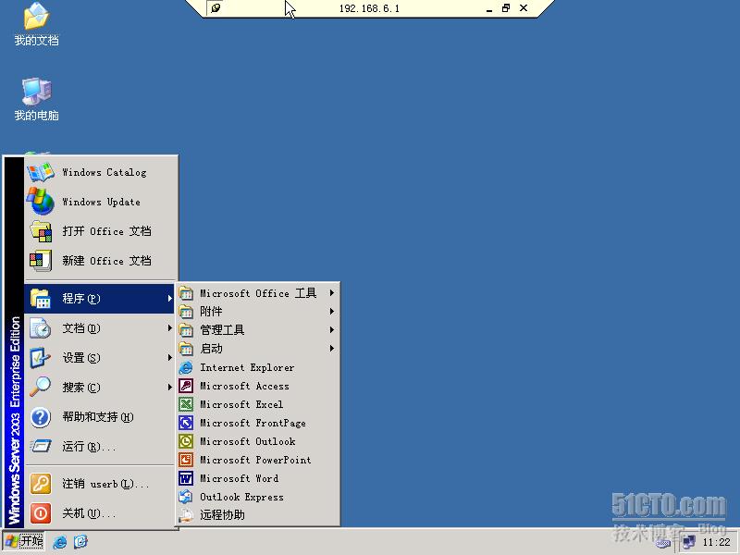740x555 pixels.
Task: Click the 注销 userb key icon
Action: pyautogui.click(x=41, y=484)
